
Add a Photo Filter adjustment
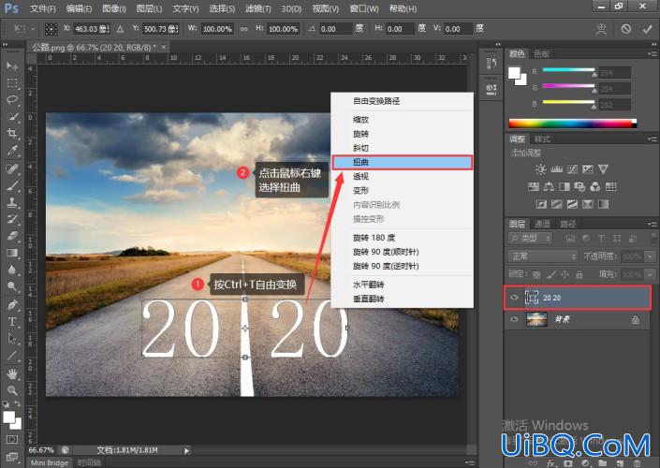point(579,186)
